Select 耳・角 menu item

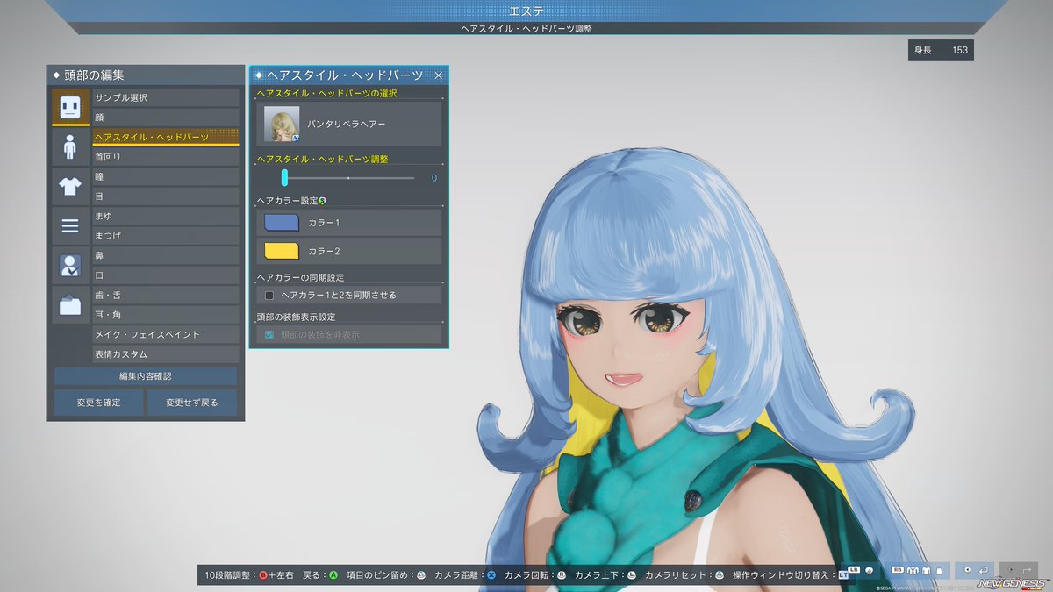pyautogui.click(x=166, y=314)
